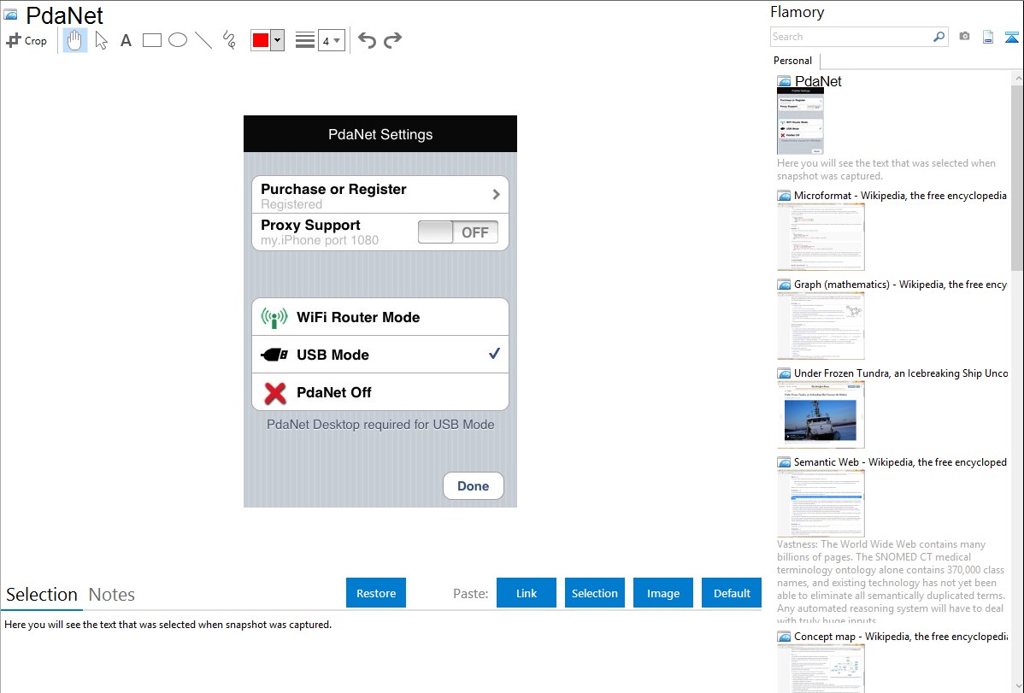Select USB Mode option
The width and height of the screenshot is (1024, 693).
point(380,355)
